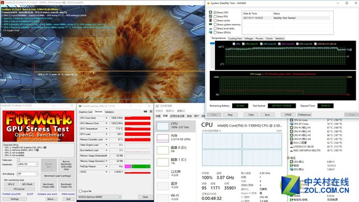Open the Memory Controller Load dropdown
This screenshot has height=202, width=359.
pos(106,139)
